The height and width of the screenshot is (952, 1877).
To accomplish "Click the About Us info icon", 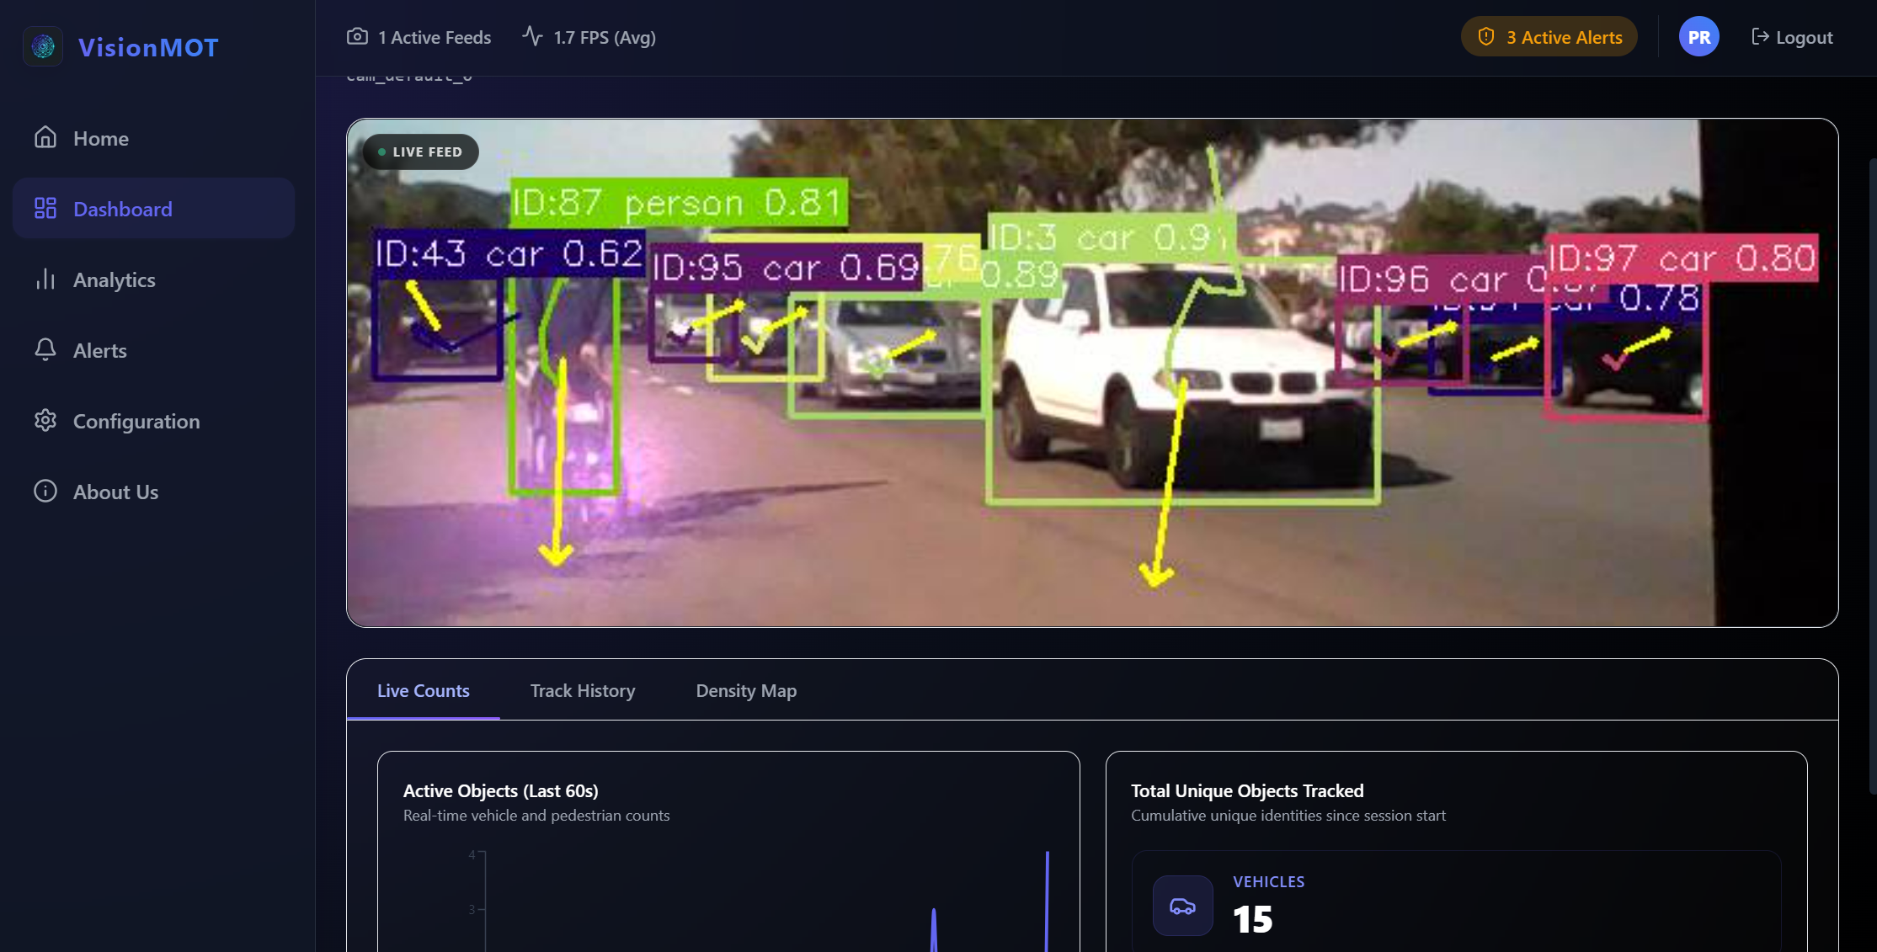I will pyautogui.click(x=45, y=491).
